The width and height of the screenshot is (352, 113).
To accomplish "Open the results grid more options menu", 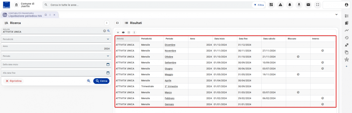I will tap(134, 32).
